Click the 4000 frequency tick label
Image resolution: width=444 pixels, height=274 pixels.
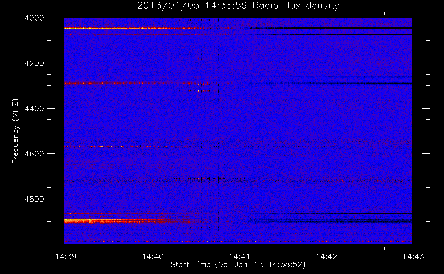point(34,18)
